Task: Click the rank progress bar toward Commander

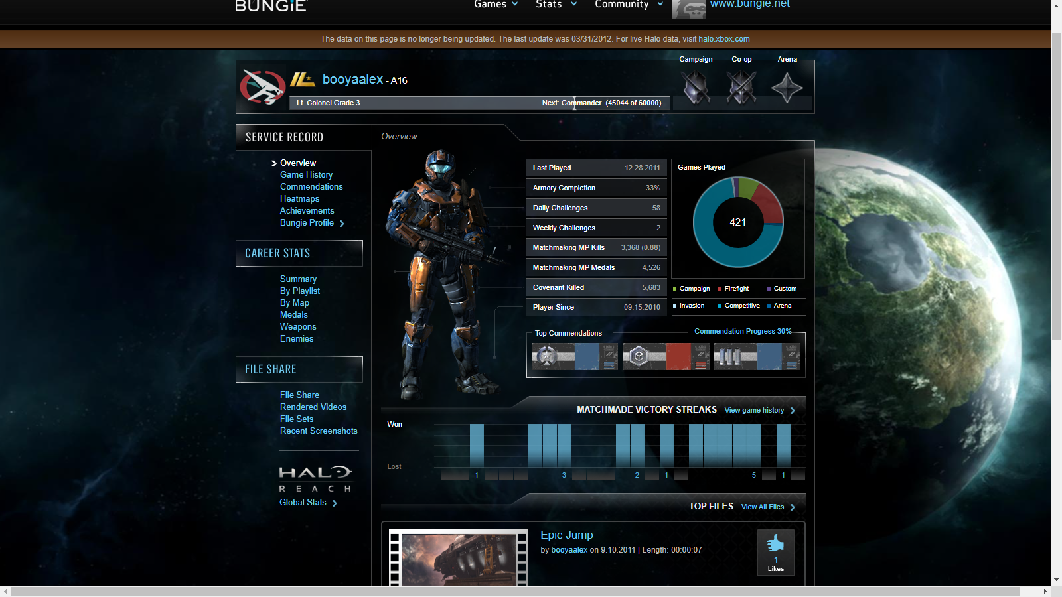Action: [480, 103]
